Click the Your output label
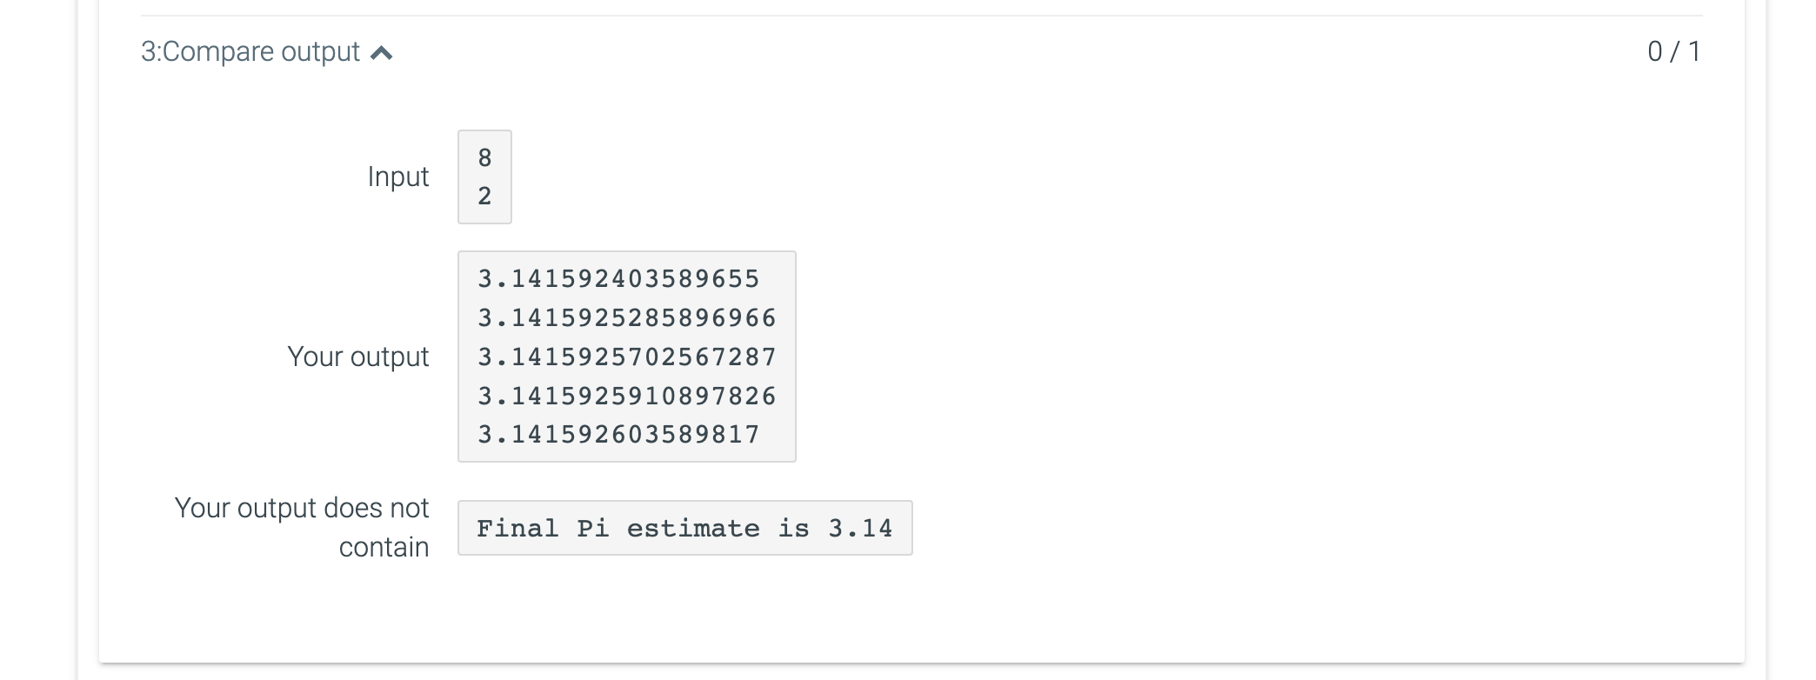Screen dimensions: 1816x680 tap(358, 357)
